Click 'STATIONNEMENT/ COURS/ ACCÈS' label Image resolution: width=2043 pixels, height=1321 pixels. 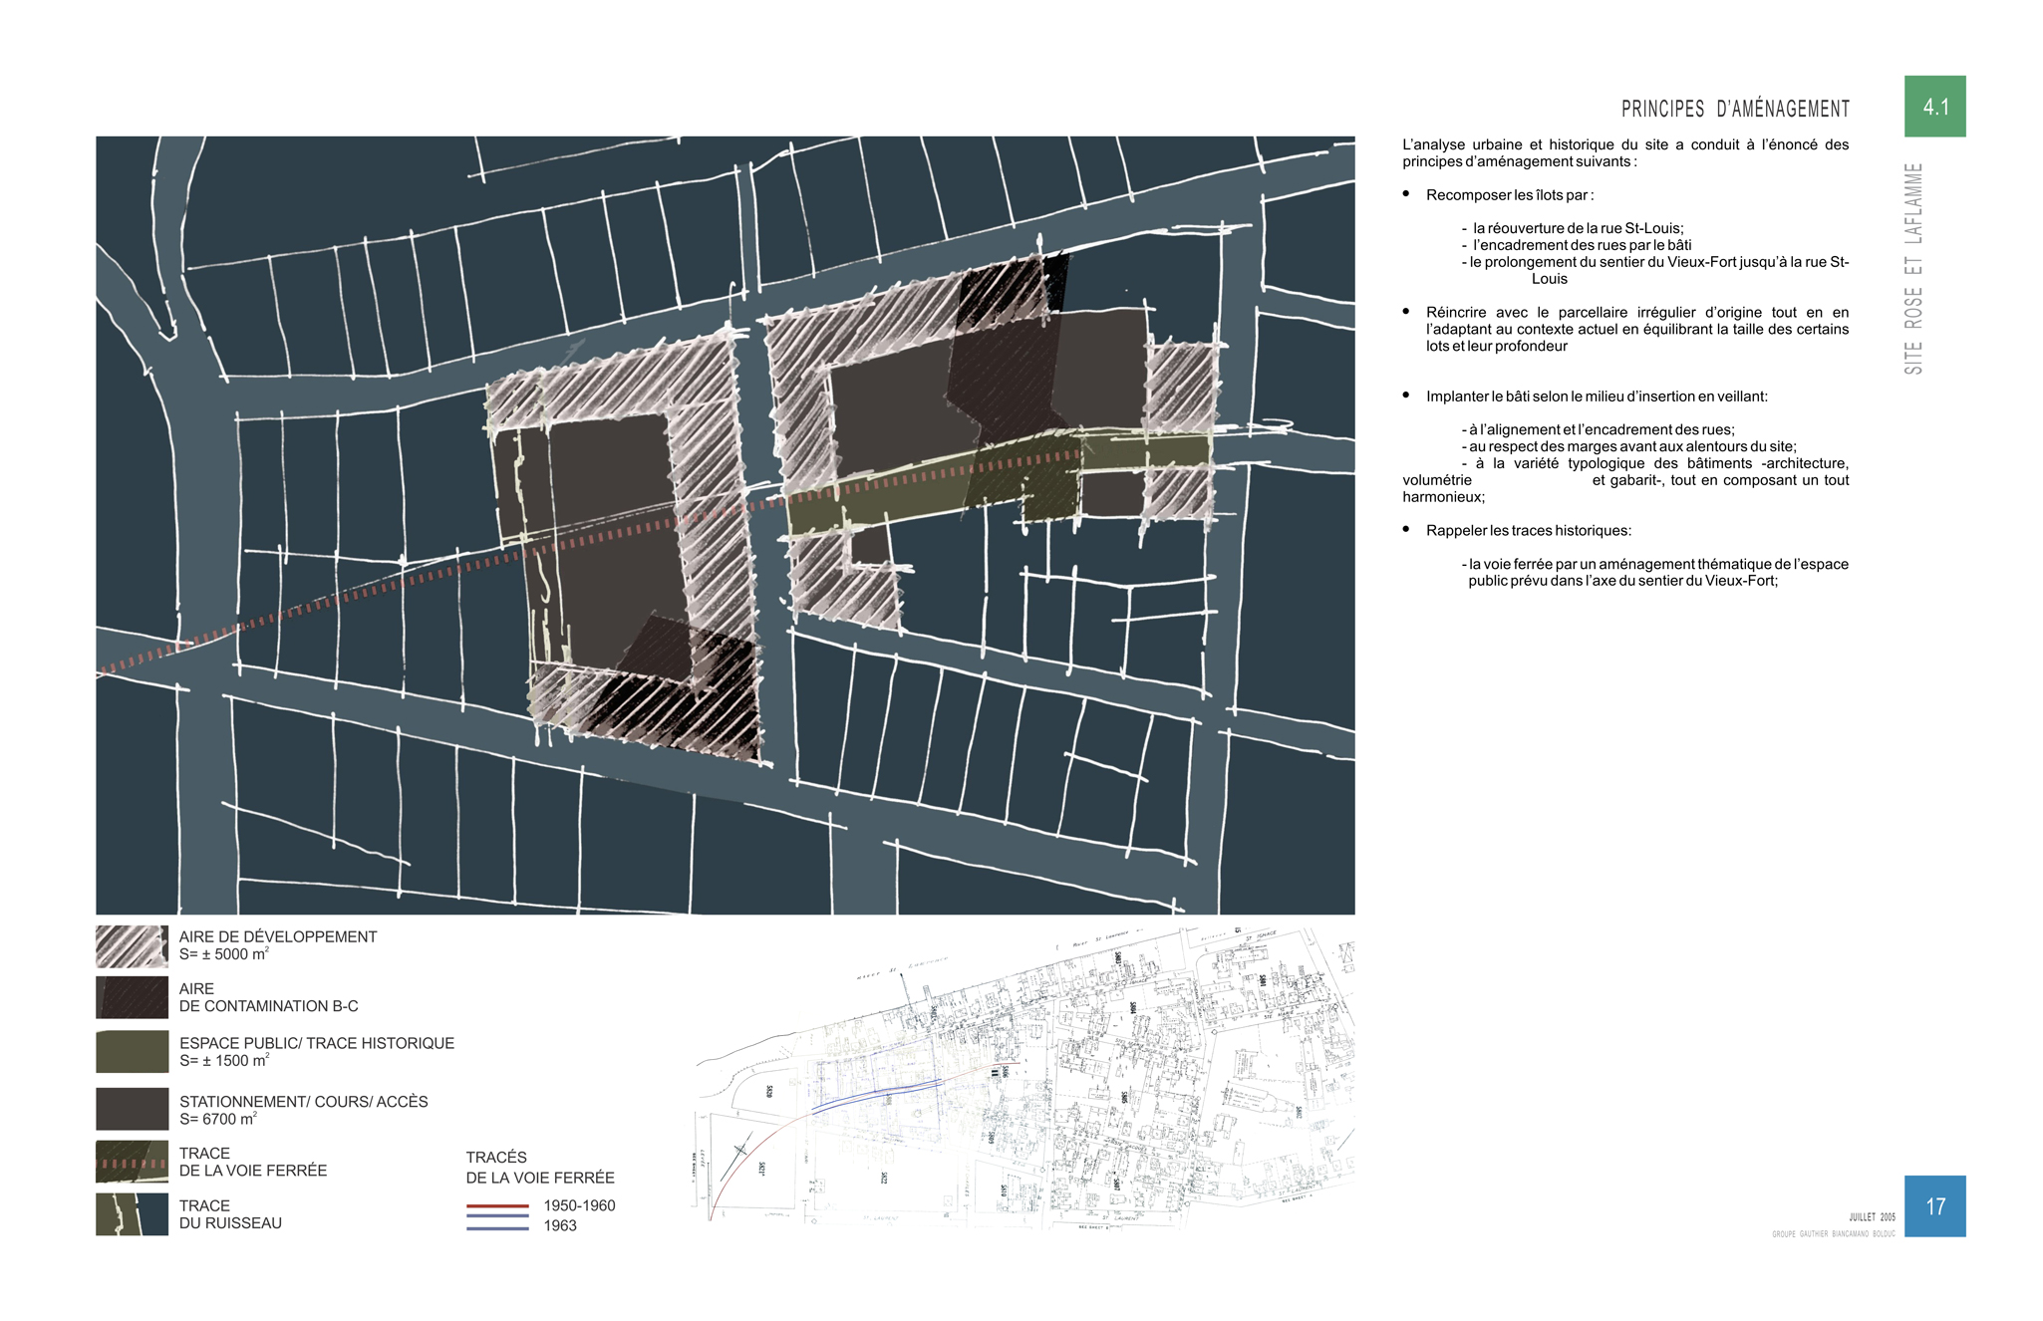coord(304,1102)
